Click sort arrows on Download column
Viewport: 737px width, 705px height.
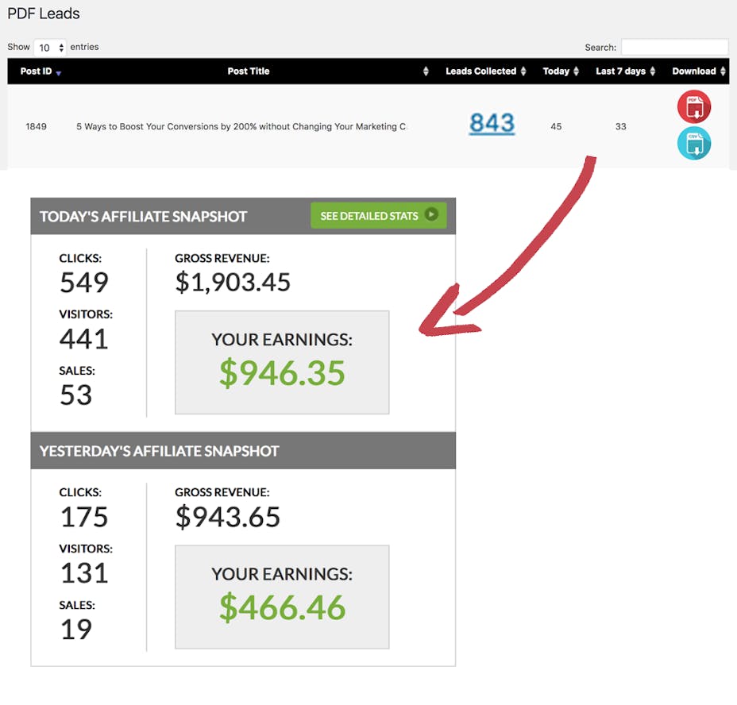coord(723,71)
